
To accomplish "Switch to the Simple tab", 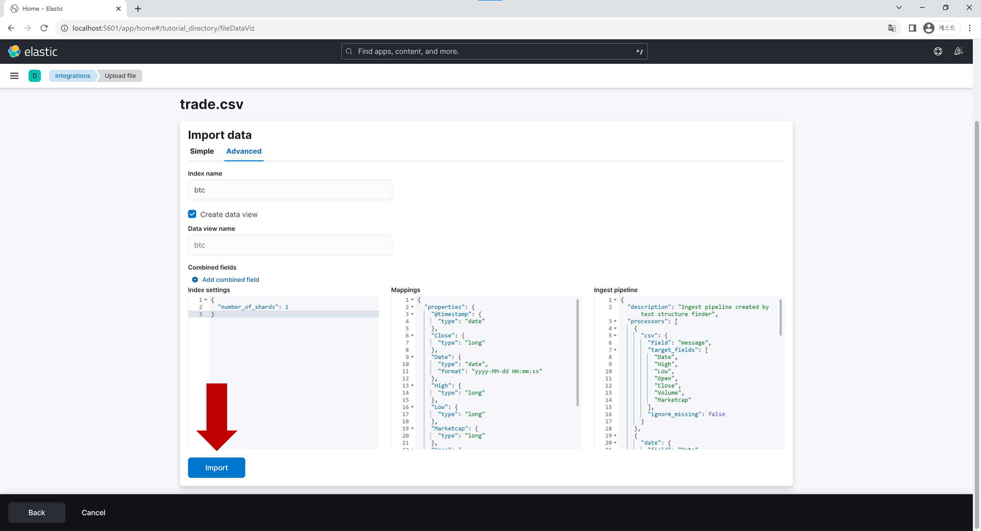I will coord(202,151).
